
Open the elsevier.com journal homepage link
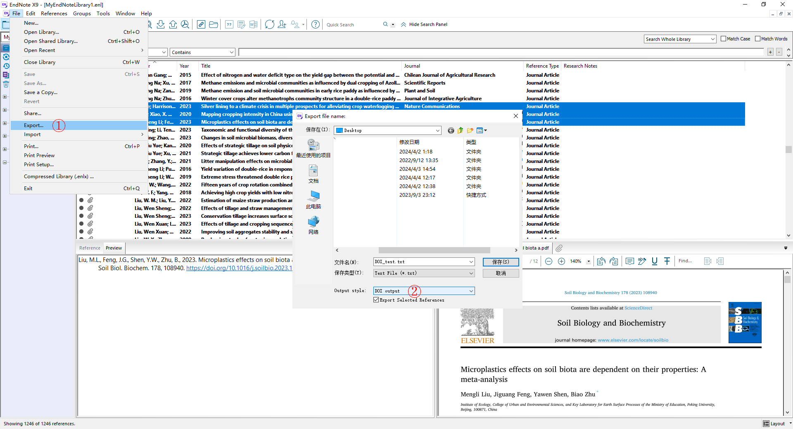[633, 340]
